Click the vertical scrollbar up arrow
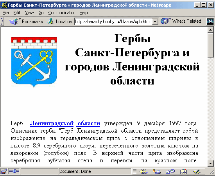Screen dimensions: 215x176 [x=210, y=30]
